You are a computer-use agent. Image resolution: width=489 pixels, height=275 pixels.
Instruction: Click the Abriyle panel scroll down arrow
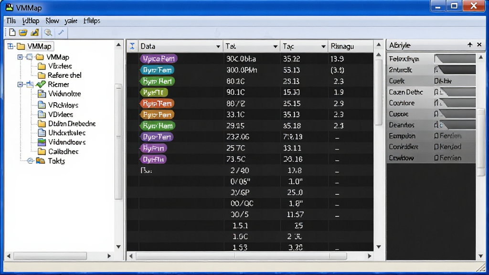[x=480, y=256]
